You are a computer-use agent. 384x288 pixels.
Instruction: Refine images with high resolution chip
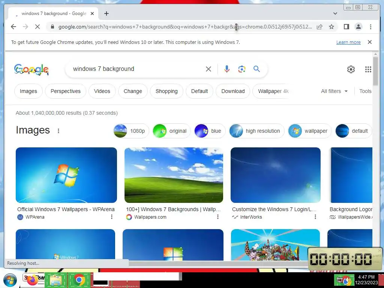pyautogui.click(x=256, y=131)
